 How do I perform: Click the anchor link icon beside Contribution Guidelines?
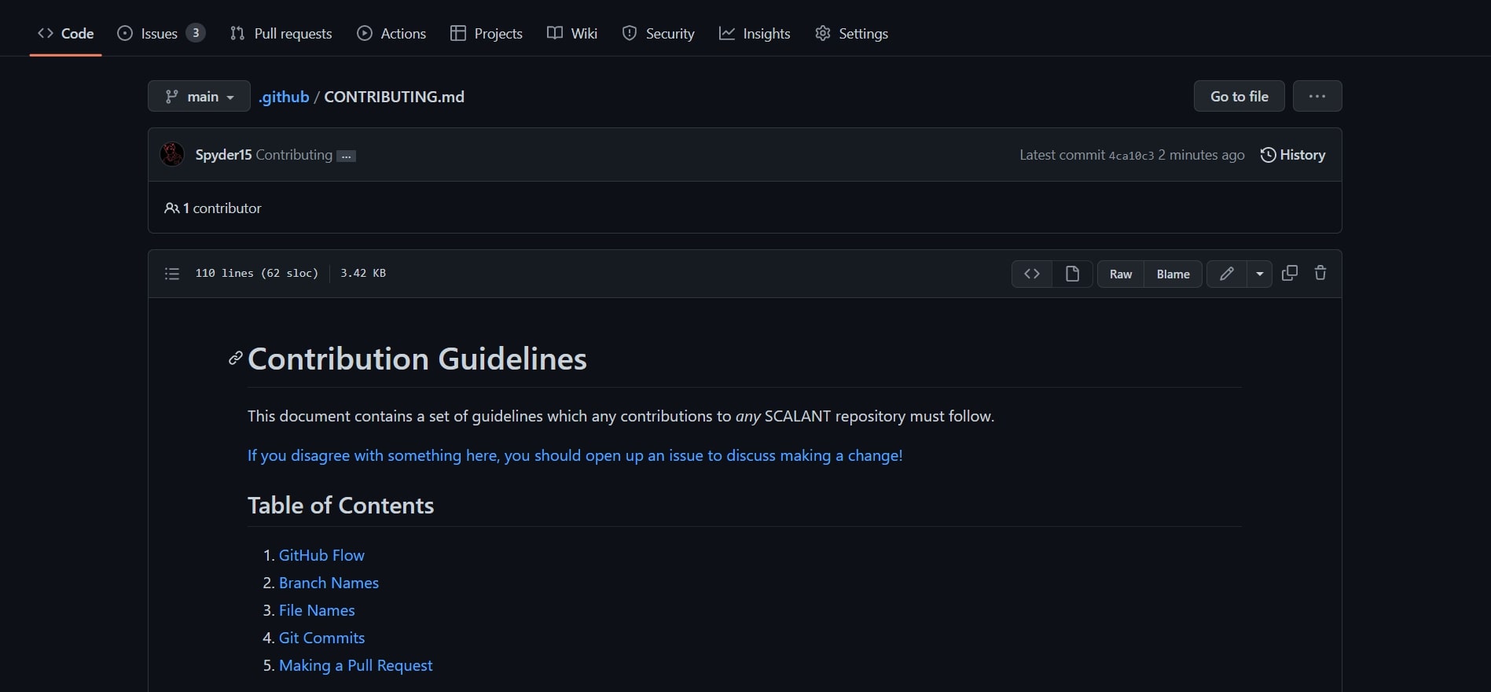click(235, 359)
